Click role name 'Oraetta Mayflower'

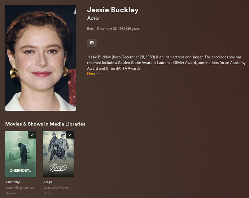click(57, 188)
